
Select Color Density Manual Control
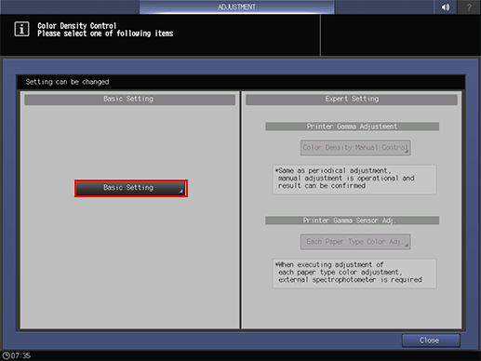tap(355, 148)
